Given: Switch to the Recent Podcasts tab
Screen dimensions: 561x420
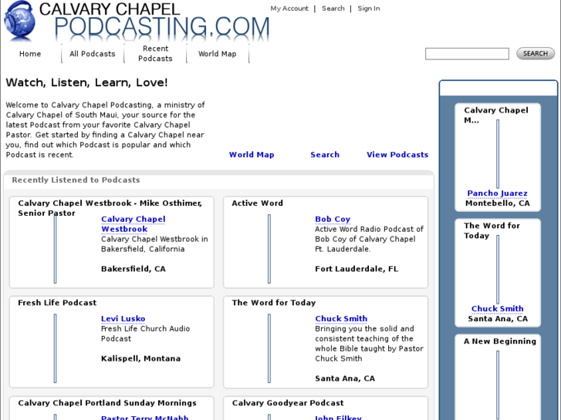Looking at the screenshot, I should coord(155,54).
